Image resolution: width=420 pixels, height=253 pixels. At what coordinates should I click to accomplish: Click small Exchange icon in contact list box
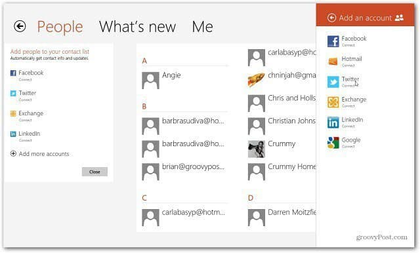coord(13,113)
